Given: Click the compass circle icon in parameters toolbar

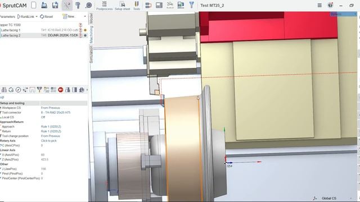Looking at the screenshot, I should [18, 90].
